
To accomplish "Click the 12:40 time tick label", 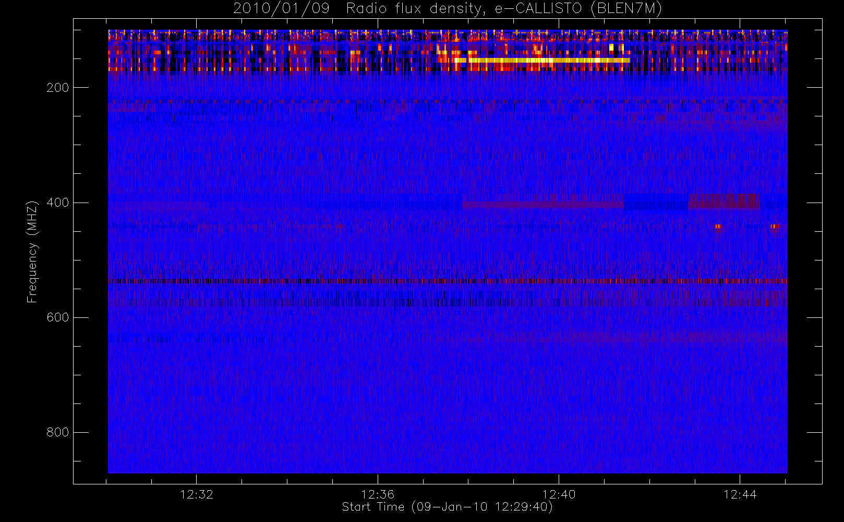I will point(559,494).
